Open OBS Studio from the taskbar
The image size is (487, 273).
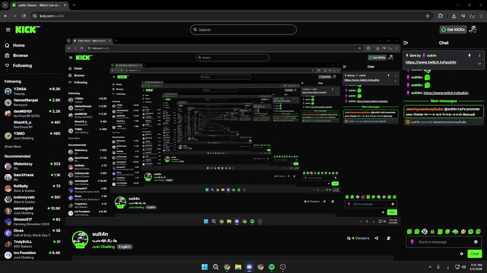283,267
